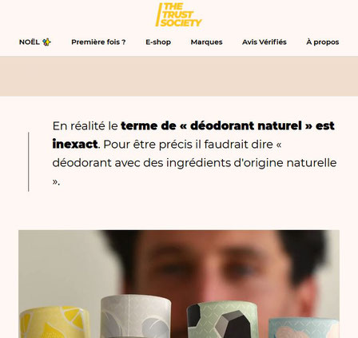The image size is (358, 338).
Task: Open the Marques menu
Action: (x=206, y=42)
